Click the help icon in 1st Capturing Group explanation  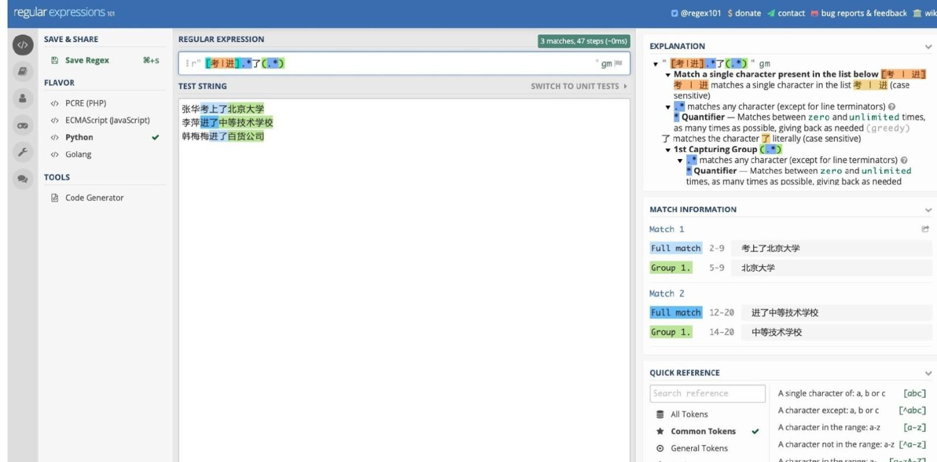pos(904,160)
